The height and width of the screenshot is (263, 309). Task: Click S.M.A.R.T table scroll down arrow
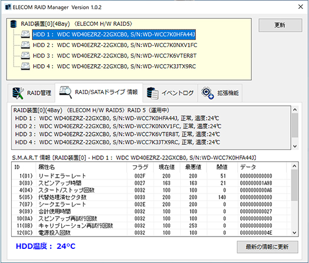[294, 232]
